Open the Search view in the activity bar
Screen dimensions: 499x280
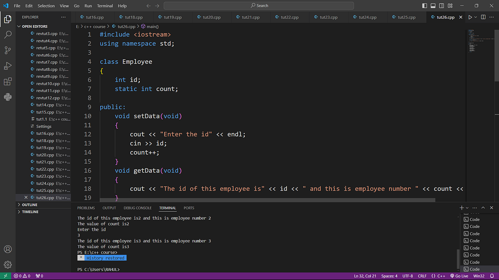pyautogui.click(x=7, y=34)
